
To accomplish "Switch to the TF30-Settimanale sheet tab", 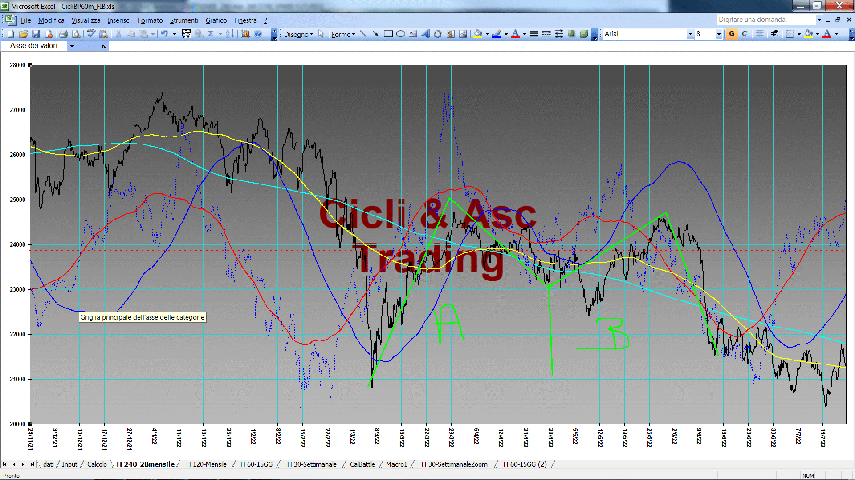I will pos(311,464).
